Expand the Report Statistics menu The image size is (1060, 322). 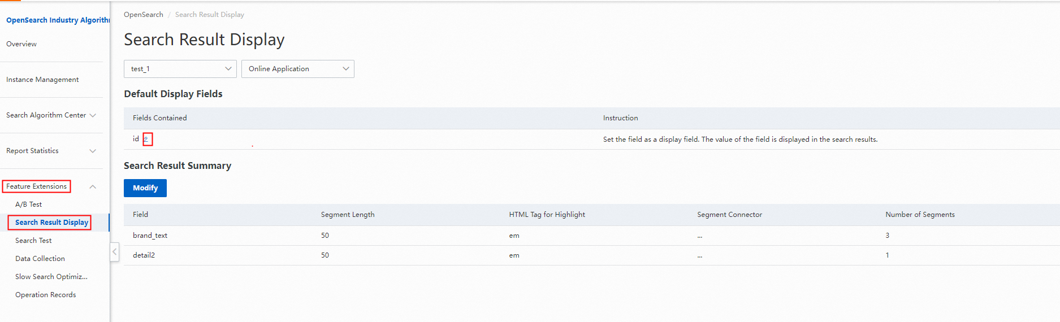(x=51, y=151)
